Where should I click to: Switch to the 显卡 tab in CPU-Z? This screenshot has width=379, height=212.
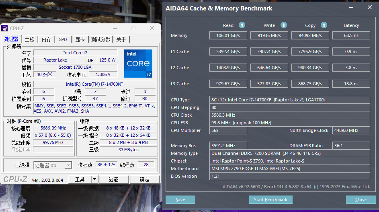pos(80,39)
